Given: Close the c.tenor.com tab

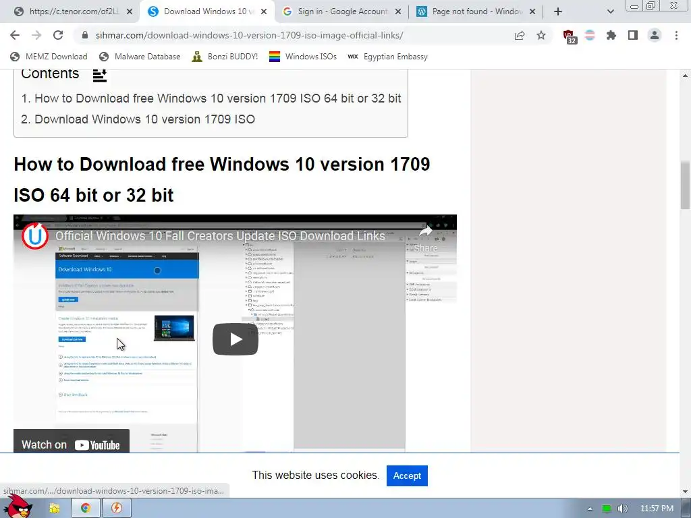Looking at the screenshot, I should (130, 12).
